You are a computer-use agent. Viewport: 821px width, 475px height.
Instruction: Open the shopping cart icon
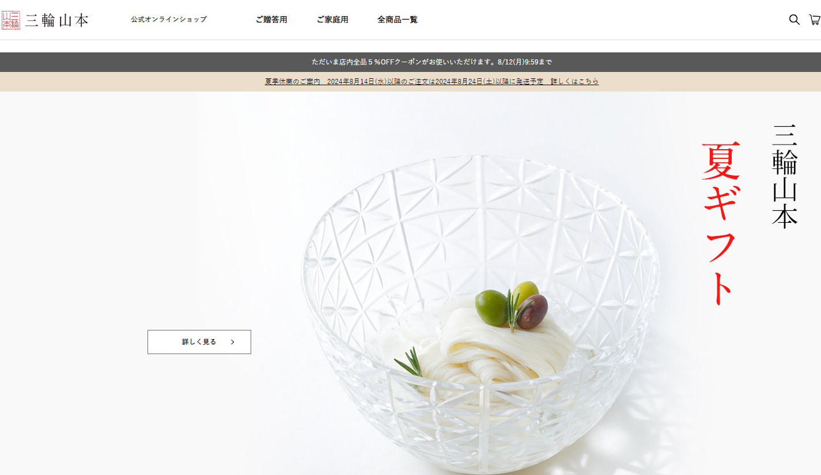[814, 20]
